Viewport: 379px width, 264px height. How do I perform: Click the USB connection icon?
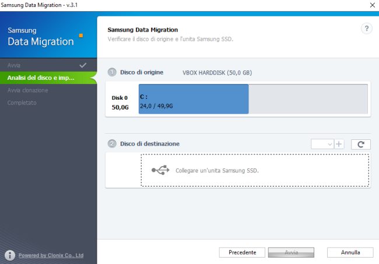coord(160,170)
